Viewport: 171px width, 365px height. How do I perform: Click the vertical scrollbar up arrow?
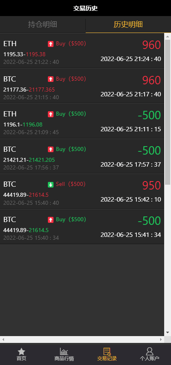coord(167,36)
